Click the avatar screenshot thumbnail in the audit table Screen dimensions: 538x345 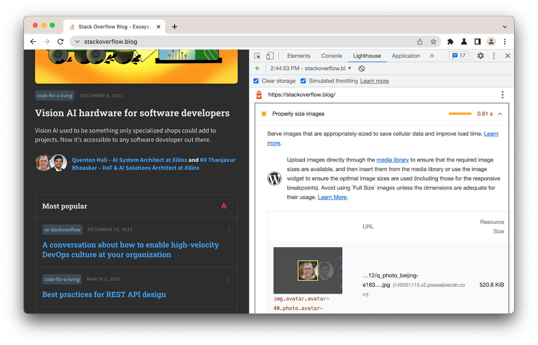point(308,270)
